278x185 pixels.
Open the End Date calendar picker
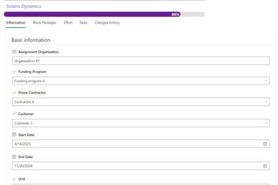[265, 166]
